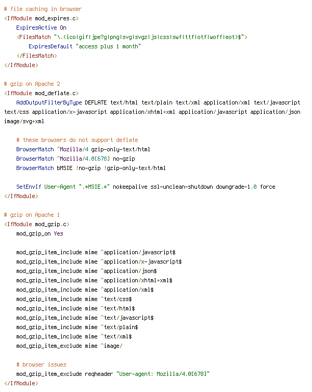Click the '# gzip on Apache 1' comment
Image resolution: width=312 pixels, height=392 pixels.
[x=32, y=215]
